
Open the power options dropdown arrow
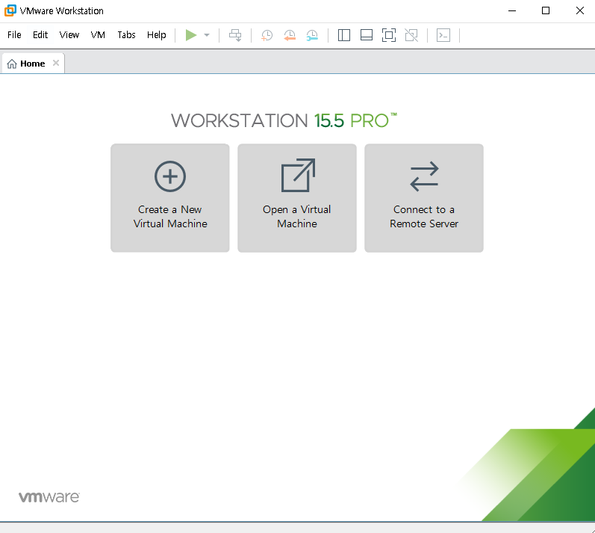207,35
